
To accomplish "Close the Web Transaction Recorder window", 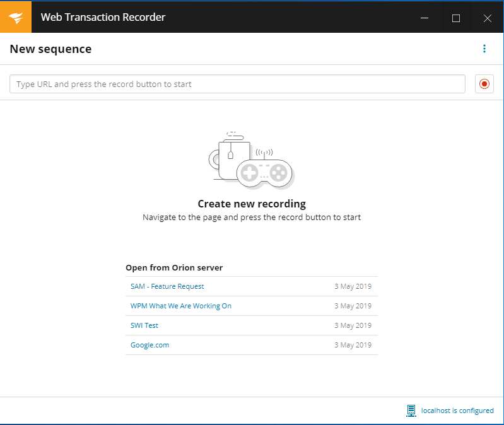I will point(488,18).
